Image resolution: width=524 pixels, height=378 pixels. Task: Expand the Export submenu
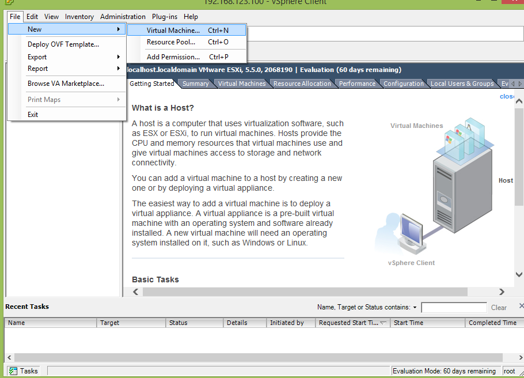[67, 57]
